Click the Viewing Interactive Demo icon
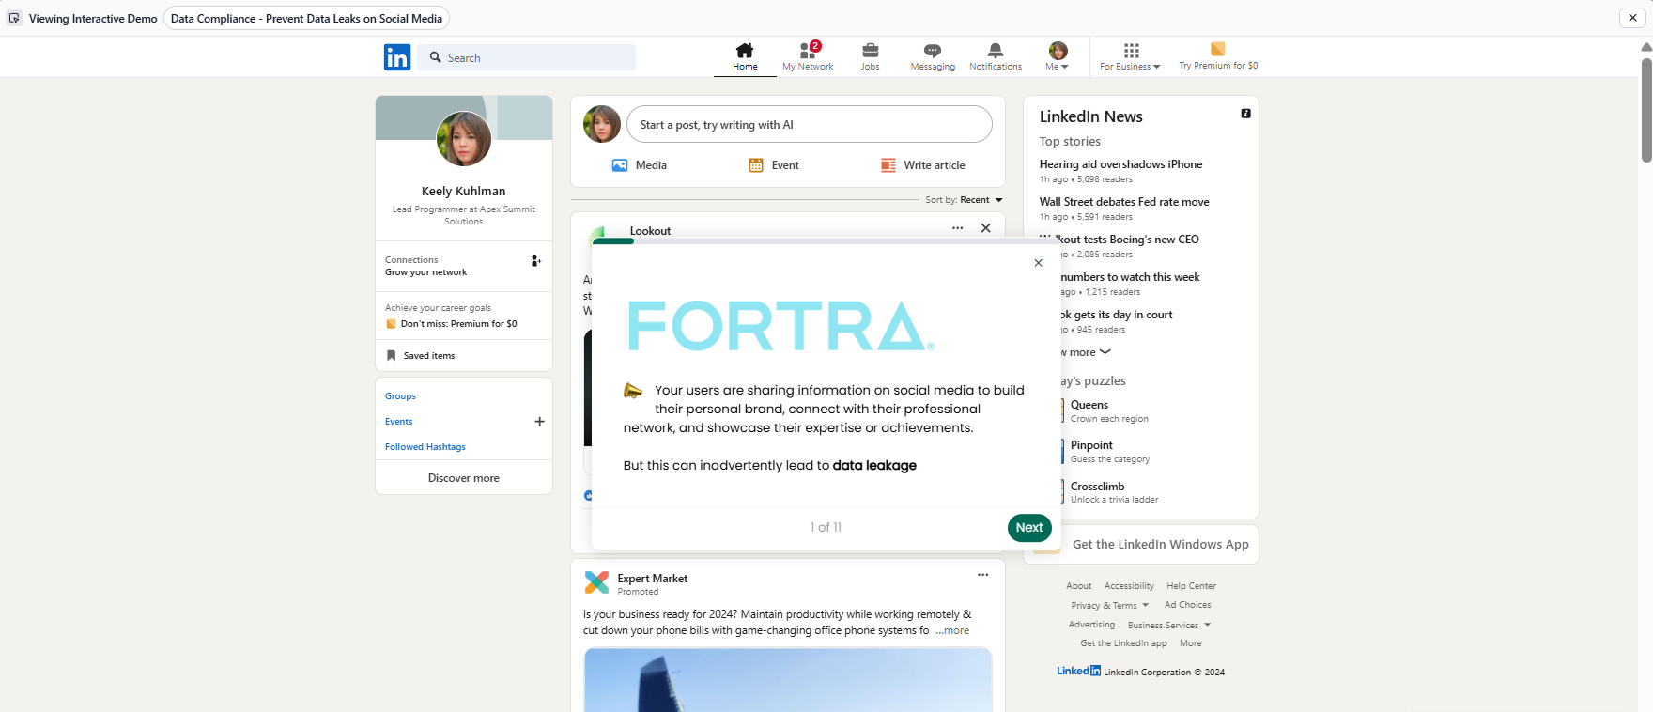Screen dimensions: 1653x712 coord(14,19)
